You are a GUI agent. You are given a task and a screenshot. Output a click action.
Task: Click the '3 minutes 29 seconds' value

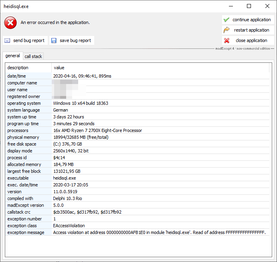[74, 124]
